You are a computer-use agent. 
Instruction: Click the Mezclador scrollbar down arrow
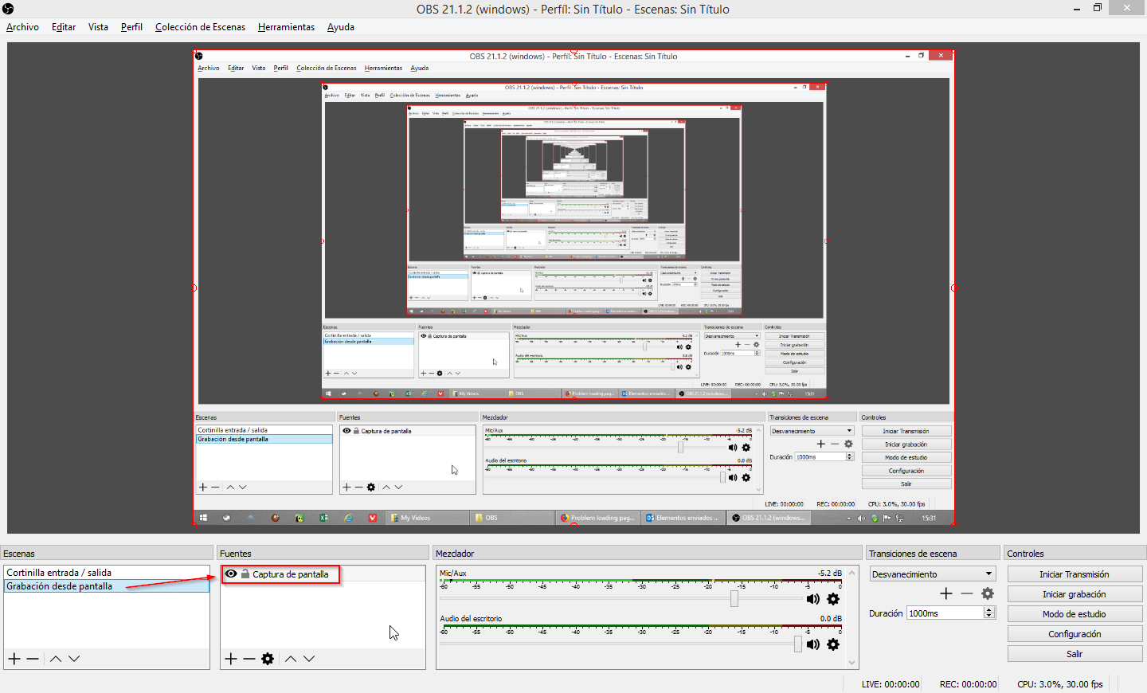(852, 663)
